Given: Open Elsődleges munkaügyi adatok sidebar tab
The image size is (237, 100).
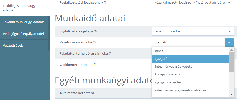Looking at the screenshot, I should pos(25,8).
